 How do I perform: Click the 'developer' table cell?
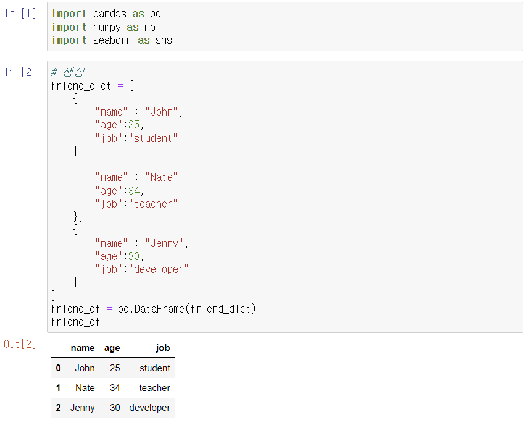pyautogui.click(x=149, y=408)
